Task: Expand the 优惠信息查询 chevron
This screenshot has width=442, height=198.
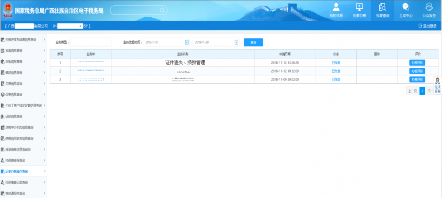Action: tap(44, 95)
